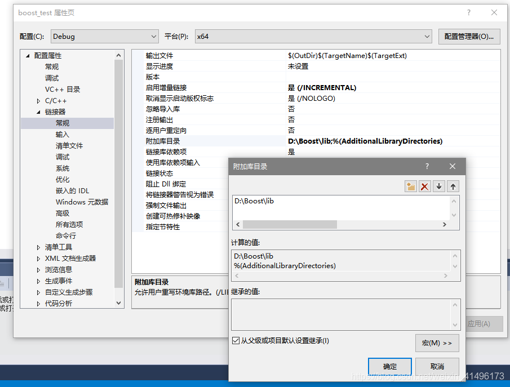The height and width of the screenshot is (387, 510).
Task: Open help via the 附加库目录 dialog question mark
Action: click(427, 166)
